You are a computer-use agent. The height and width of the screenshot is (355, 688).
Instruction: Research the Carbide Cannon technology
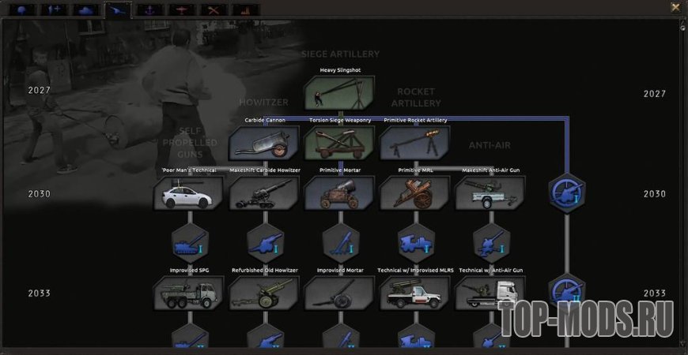tap(263, 143)
